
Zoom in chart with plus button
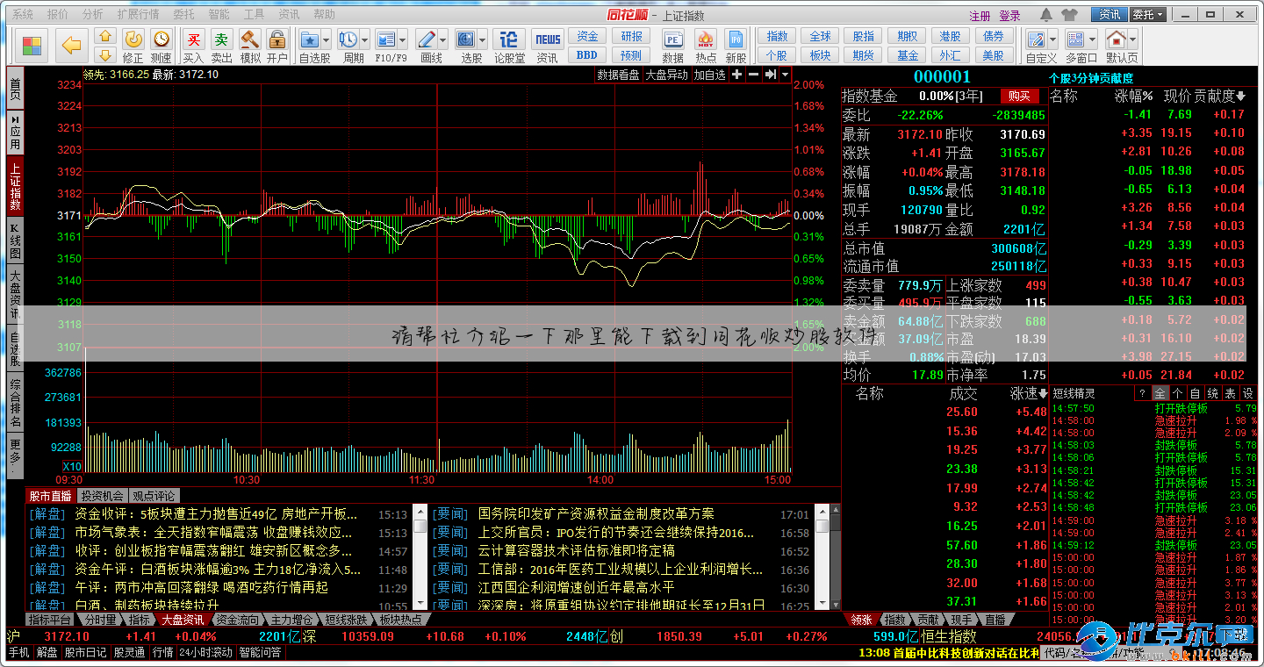point(737,75)
